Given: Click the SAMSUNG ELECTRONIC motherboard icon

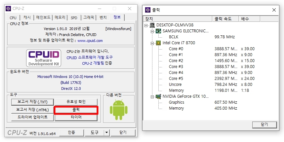Looking at the screenshot, I should tap(158, 31).
